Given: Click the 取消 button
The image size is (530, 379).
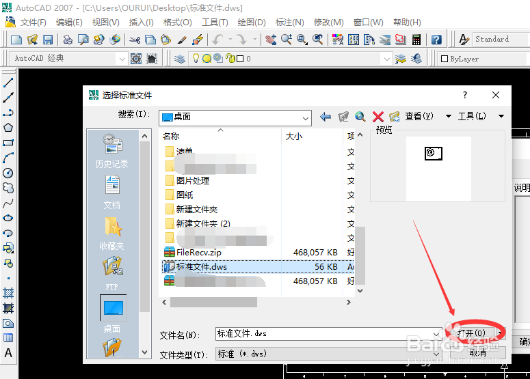Looking at the screenshot, I should point(477,353).
